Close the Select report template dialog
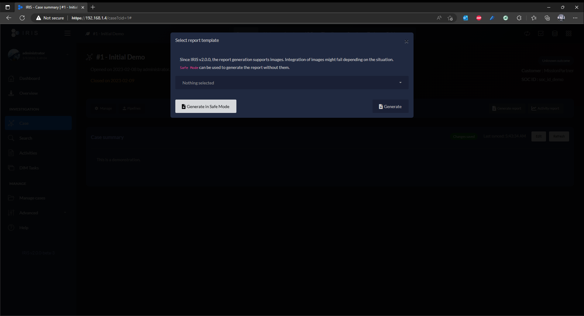This screenshot has height=316, width=584. (x=406, y=42)
